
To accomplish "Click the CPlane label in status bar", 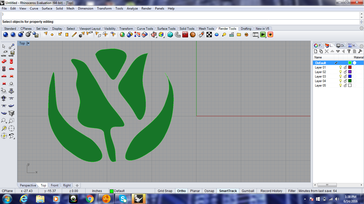I will (x=7, y=191).
